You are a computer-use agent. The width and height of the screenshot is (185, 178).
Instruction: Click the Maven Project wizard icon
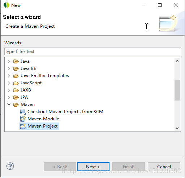tap(23, 126)
